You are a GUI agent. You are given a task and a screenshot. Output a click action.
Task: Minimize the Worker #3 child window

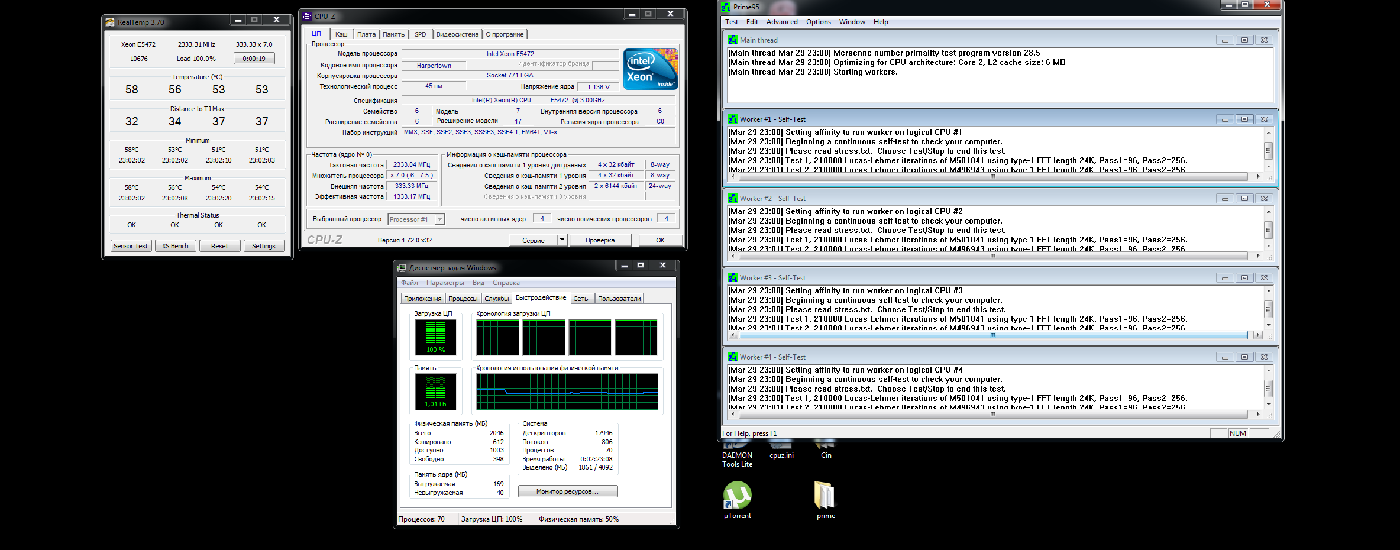1225,278
